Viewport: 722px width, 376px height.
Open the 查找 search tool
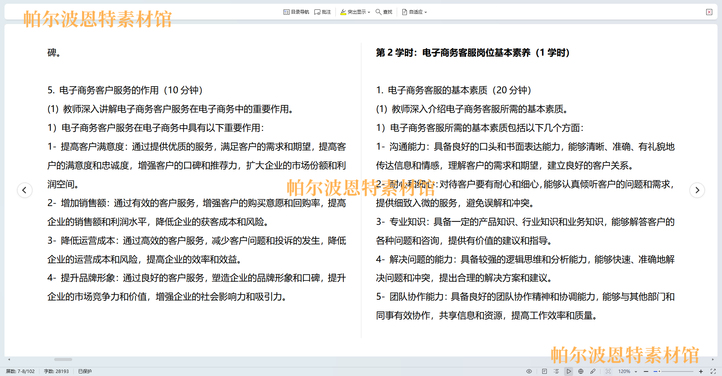(384, 12)
